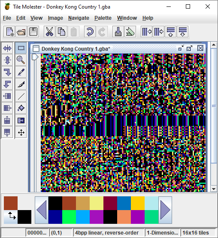Click the Undo arrow in the toolbar
218x238 pixels.
point(90,32)
